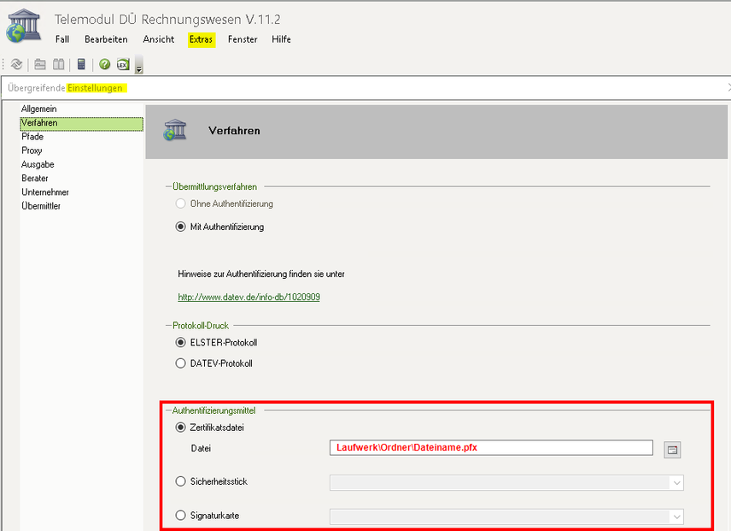Select the Sicherheitsstick radio option
731x531 pixels.
pyautogui.click(x=180, y=481)
